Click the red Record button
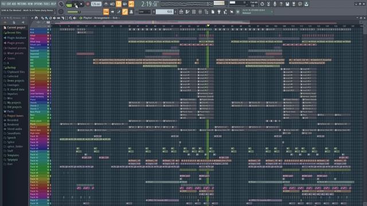367x206 pixels. coord(88,4)
